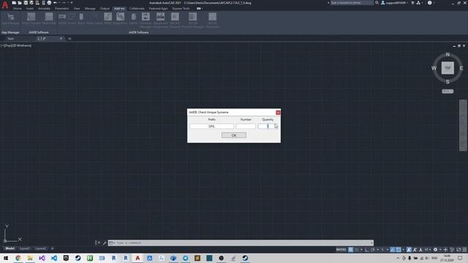This screenshot has height=263, width=468.
Task: Open the Featured Apps ribbon tab
Action: pyautogui.click(x=158, y=9)
